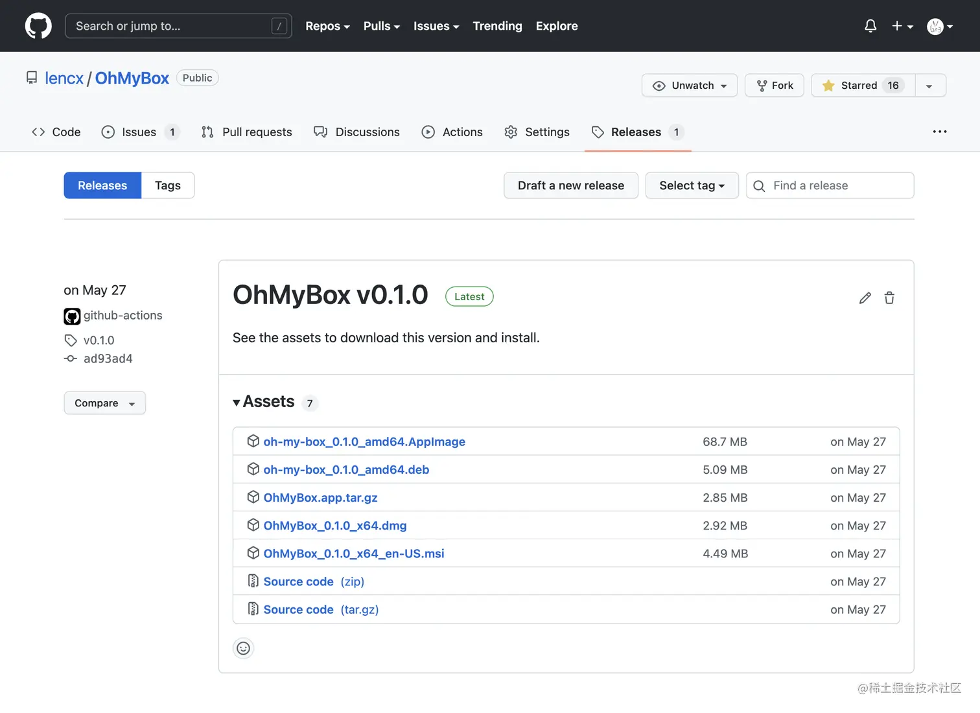This screenshot has height=713, width=980.
Task: Click the Starred button
Action: [863, 86]
